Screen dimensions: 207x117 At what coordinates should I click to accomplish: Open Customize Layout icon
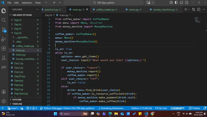tap(171, 2)
